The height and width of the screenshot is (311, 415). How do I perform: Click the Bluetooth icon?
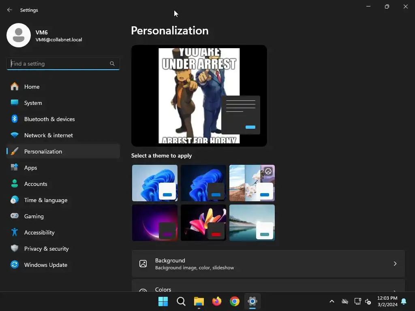click(x=15, y=119)
